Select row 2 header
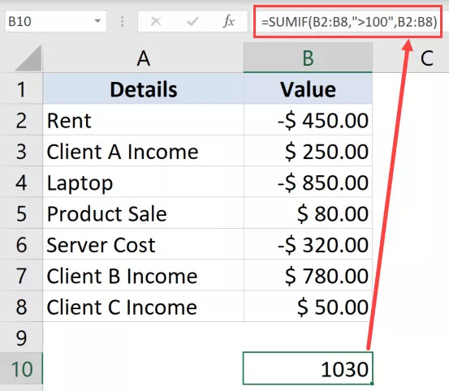The image size is (449, 391). 21,120
